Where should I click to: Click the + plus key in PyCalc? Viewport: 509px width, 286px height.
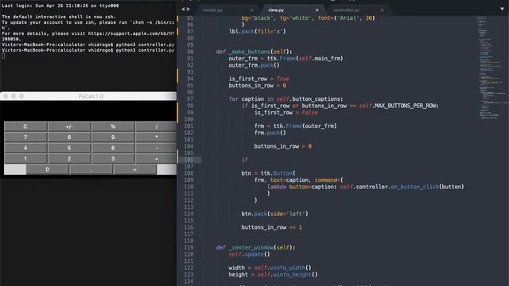156,159
